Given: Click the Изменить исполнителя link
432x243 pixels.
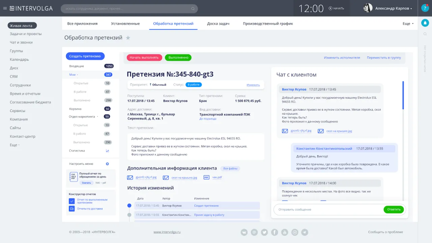Looking at the screenshot, I should pyautogui.click(x=342, y=58).
